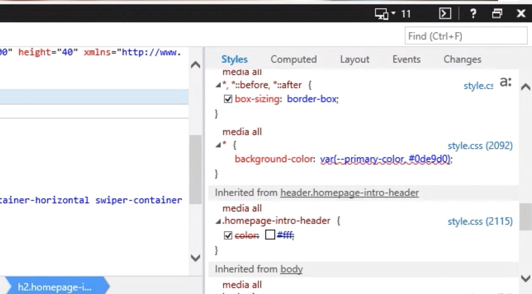
Task: Enable the box-sizing border-box checkbox
Action: pyautogui.click(x=228, y=99)
